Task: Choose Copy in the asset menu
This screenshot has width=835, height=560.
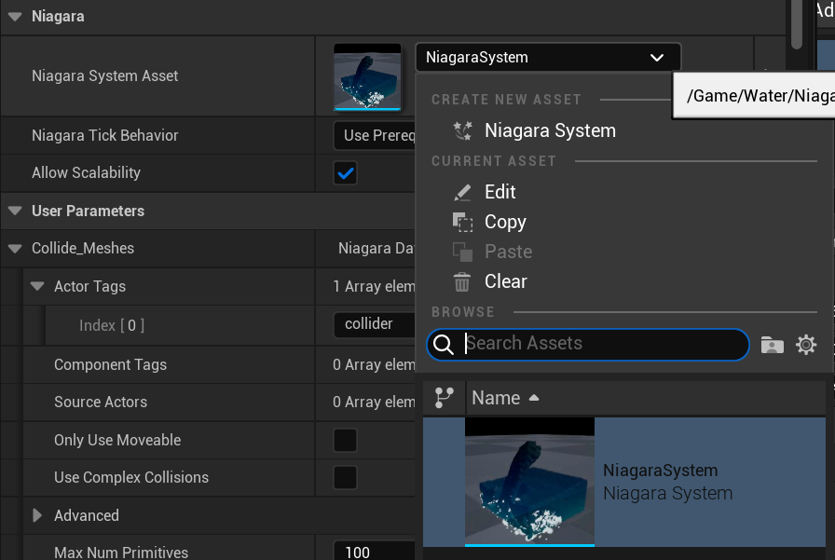Action: click(505, 222)
